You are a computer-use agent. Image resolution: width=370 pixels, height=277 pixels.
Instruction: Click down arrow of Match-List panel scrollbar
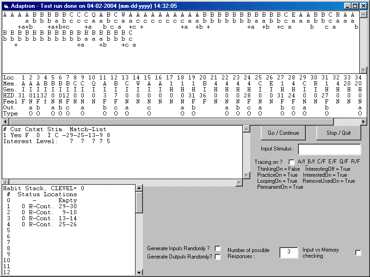(x=247, y=175)
